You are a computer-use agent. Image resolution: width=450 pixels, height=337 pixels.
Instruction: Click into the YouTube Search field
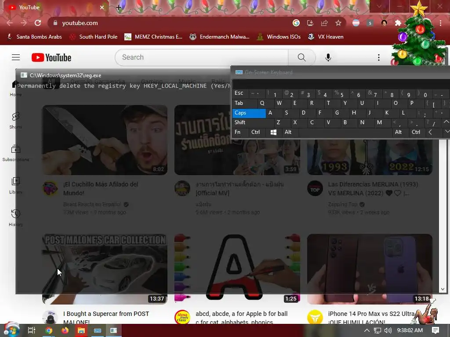(201, 57)
